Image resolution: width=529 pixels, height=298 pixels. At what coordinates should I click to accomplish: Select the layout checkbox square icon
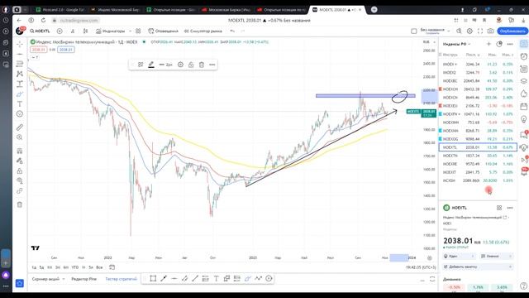point(414,31)
